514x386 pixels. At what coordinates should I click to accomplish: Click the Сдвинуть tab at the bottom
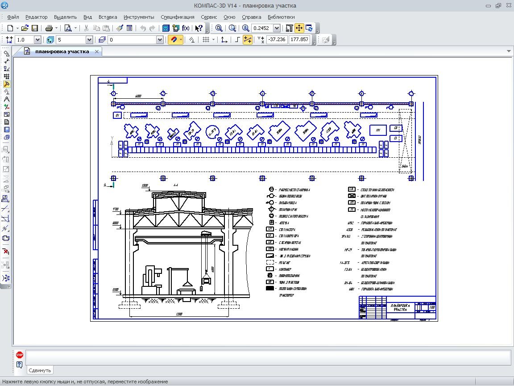(40, 370)
